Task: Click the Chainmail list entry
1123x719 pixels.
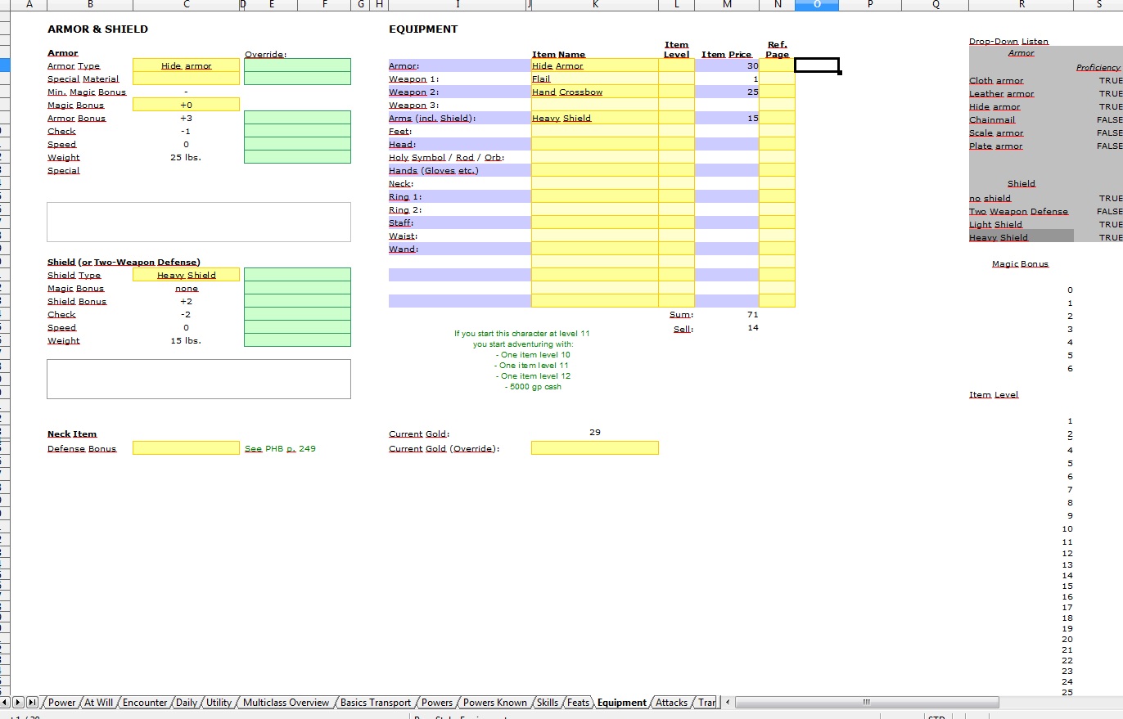Action: (x=992, y=119)
